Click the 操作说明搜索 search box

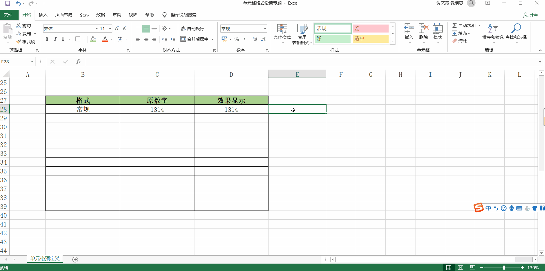click(183, 15)
